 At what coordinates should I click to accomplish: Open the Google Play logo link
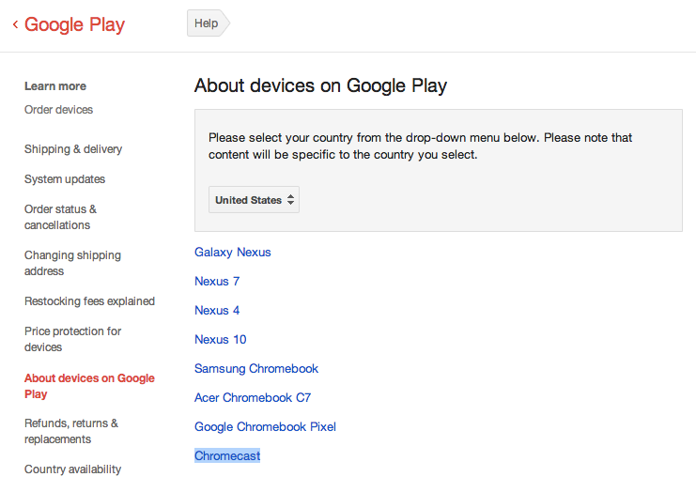pos(74,25)
